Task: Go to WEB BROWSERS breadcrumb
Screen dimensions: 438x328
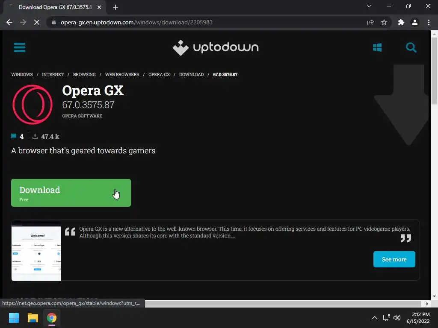Action: click(122, 74)
